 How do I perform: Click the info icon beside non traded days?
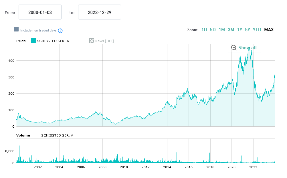click(60, 31)
